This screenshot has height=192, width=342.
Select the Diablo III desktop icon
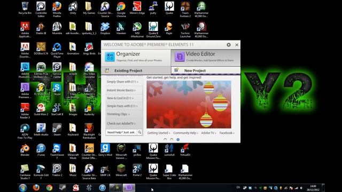pos(41,28)
